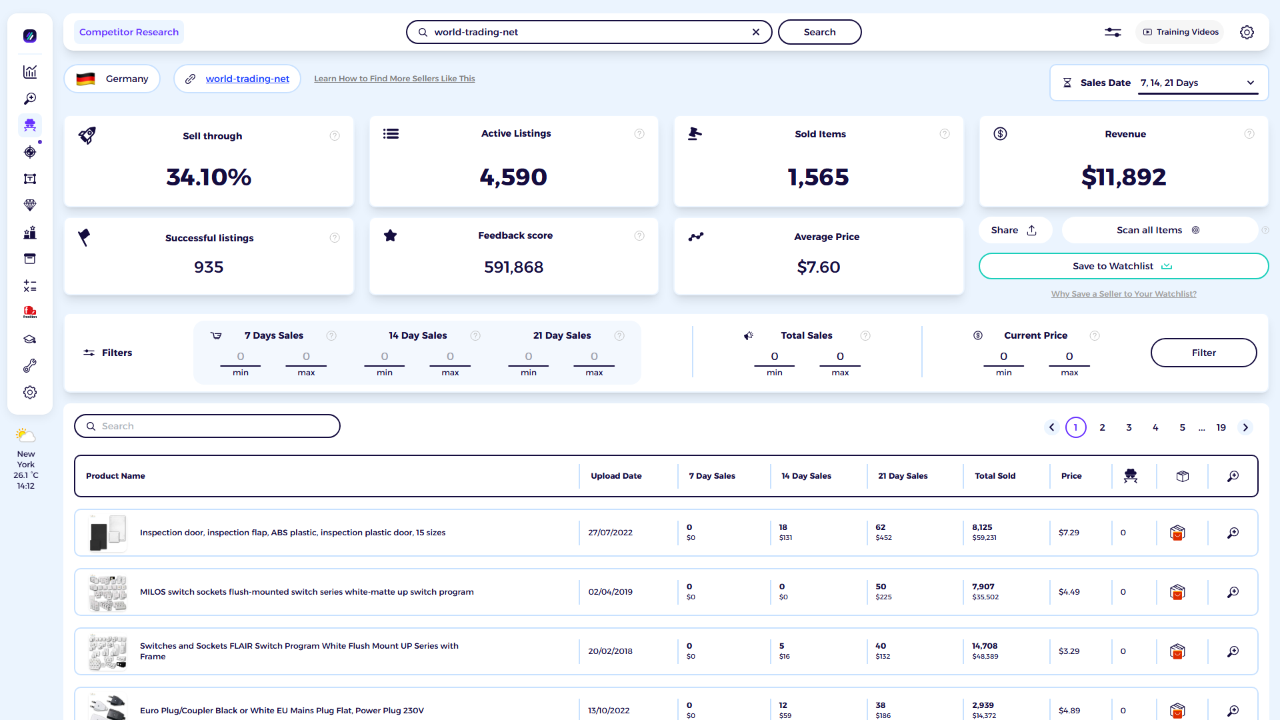Click research magnifier for Inspection door row

point(1233,533)
